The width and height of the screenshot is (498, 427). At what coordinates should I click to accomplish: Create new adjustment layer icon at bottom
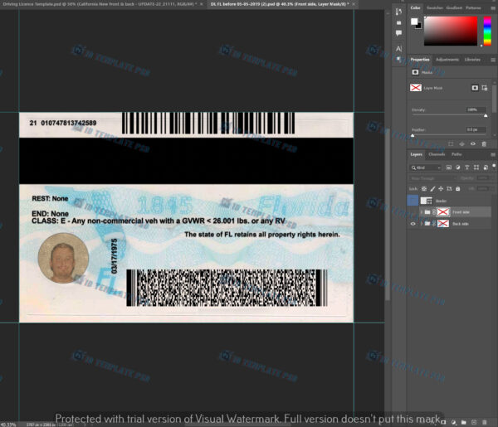click(x=453, y=422)
